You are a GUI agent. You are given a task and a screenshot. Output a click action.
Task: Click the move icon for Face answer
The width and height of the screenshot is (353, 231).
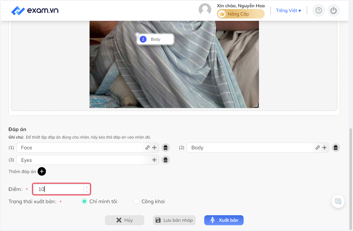click(x=154, y=148)
